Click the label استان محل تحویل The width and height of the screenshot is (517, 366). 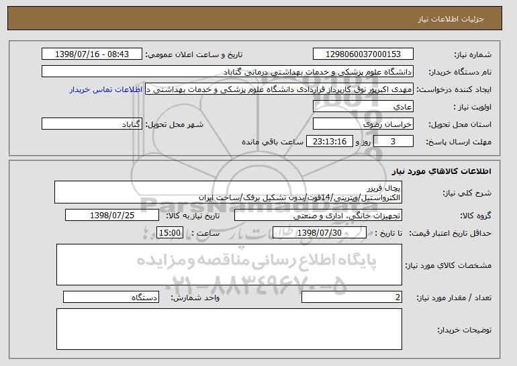(460, 125)
